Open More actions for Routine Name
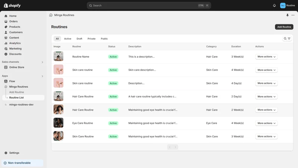Screen dimensions: 298x168 pyautogui.click(x=266, y=57)
